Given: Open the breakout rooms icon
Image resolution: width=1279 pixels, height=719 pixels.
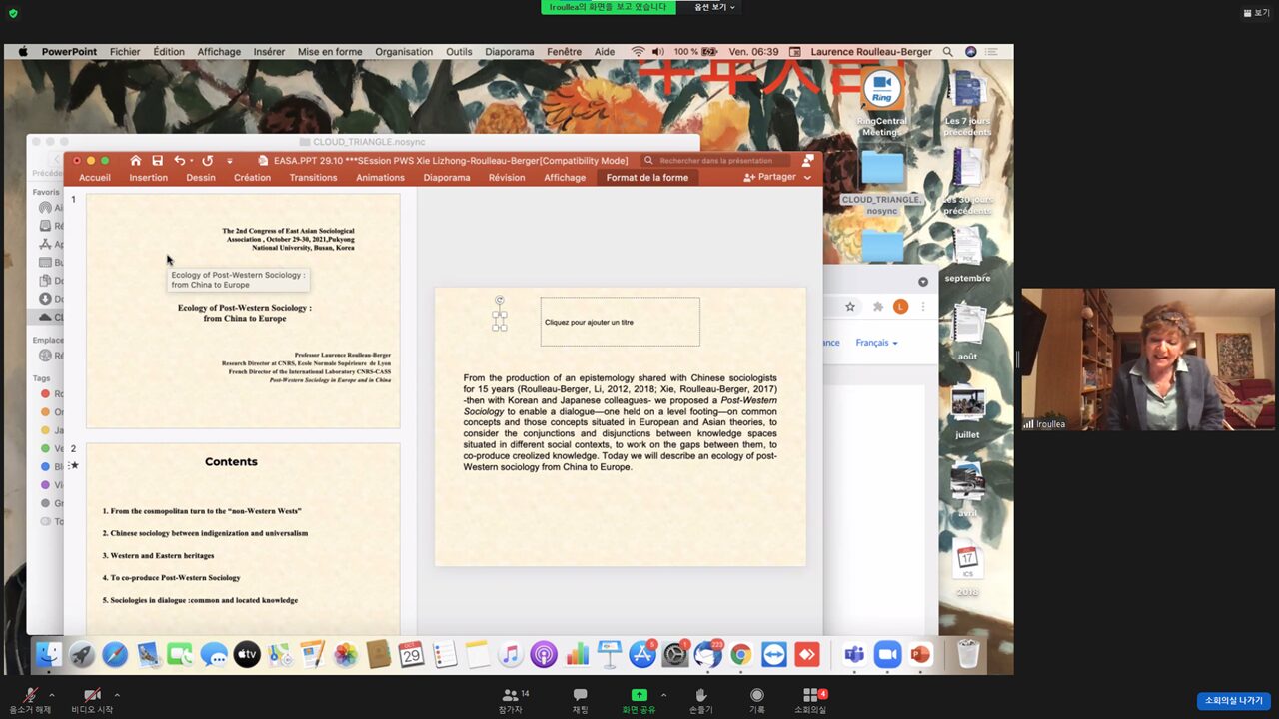Looking at the screenshot, I should pyautogui.click(x=810, y=695).
